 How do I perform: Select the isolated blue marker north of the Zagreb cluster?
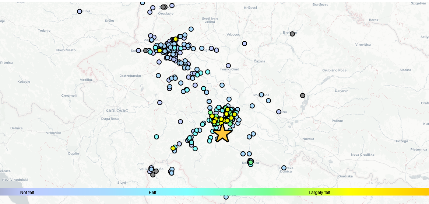tap(191, 29)
